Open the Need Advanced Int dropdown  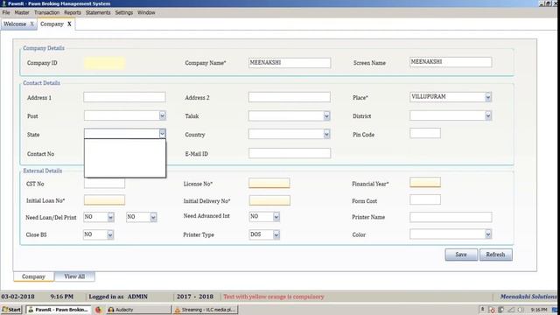tap(276, 217)
